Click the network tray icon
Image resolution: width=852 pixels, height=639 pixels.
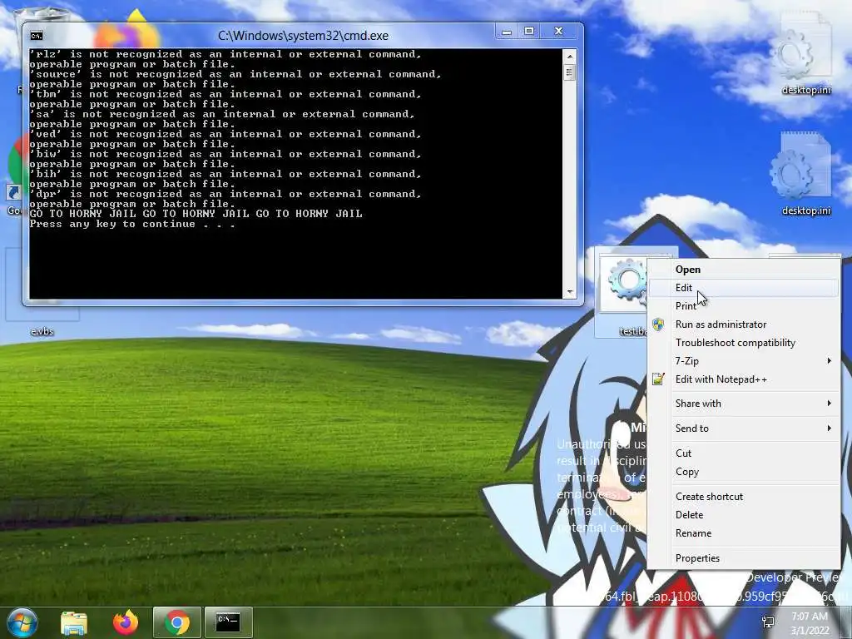tap(768, 622)
